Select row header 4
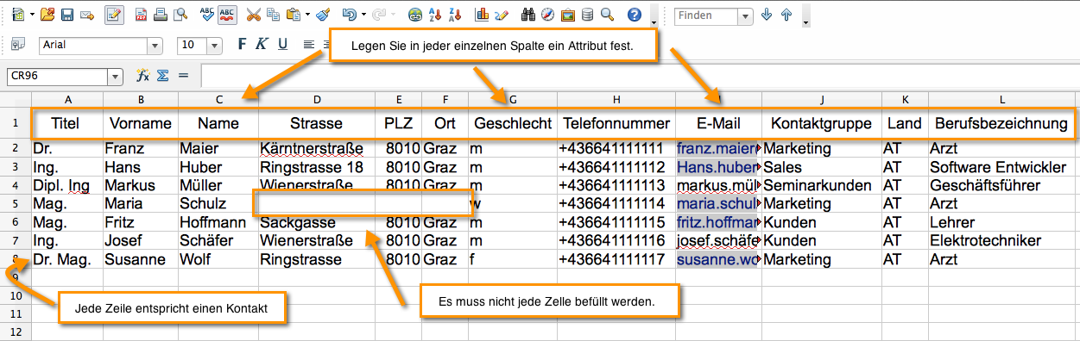1080x341 pixels. point(16,185)
